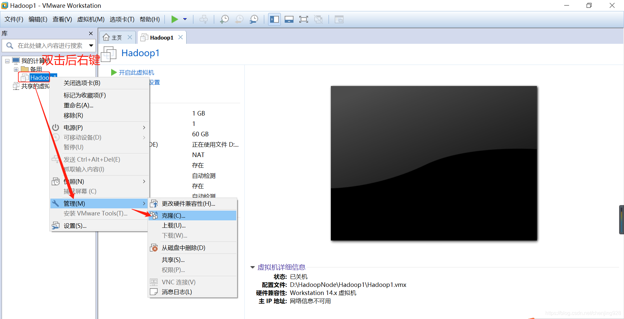
Task: Click the revert to snapshot toolbar icon
Action: [239, 19]
